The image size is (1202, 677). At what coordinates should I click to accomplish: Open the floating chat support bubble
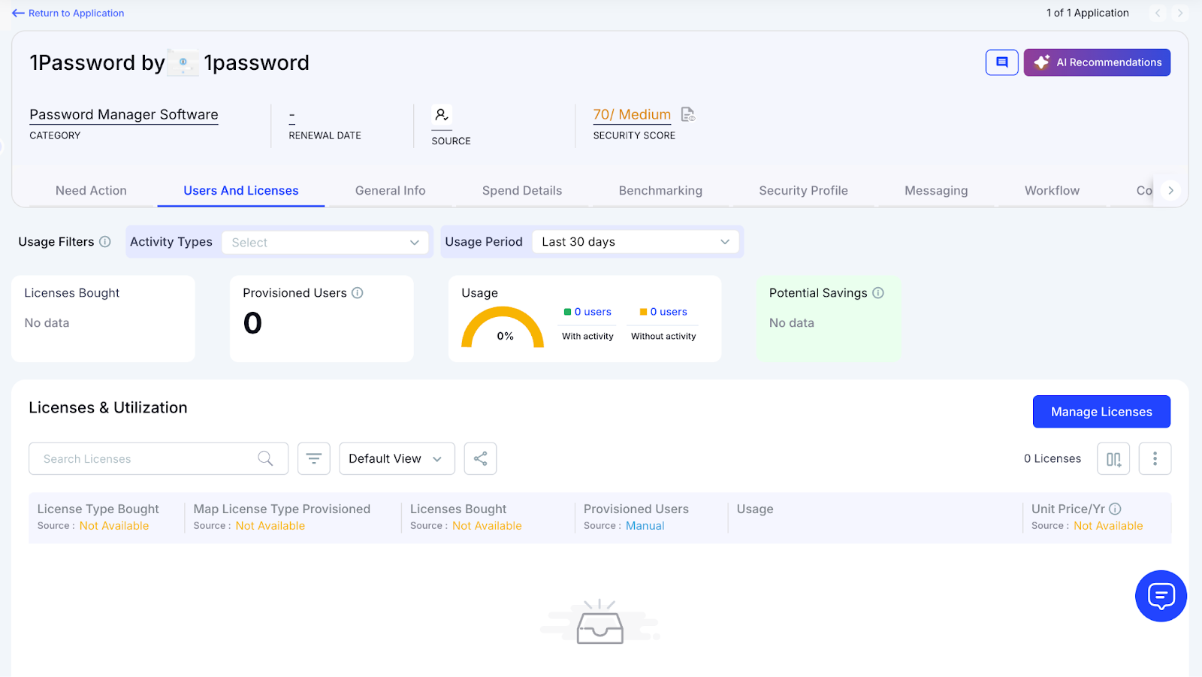(1161, 596)
